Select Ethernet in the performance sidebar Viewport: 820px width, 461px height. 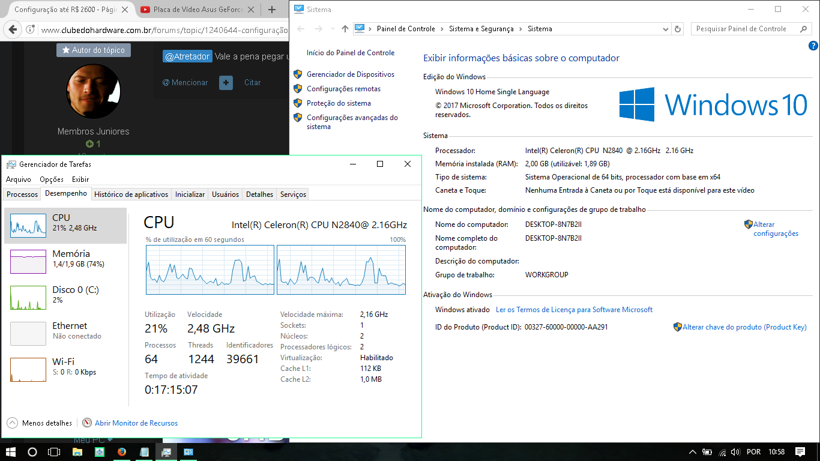65,334
